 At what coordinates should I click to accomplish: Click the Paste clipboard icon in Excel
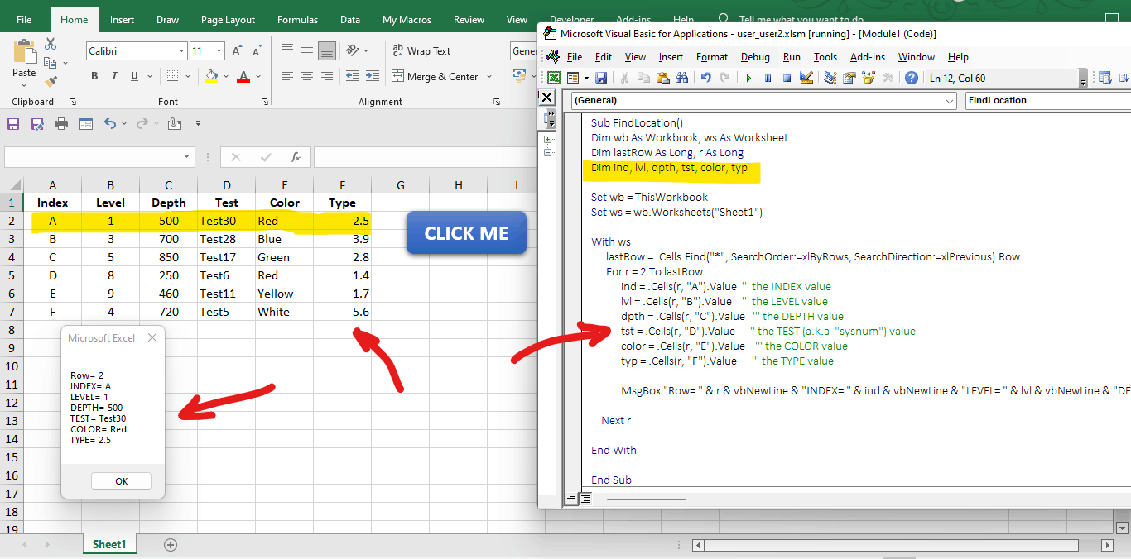tap(24, 50)
